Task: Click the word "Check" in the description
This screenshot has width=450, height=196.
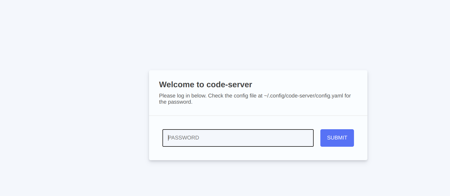Action: coord(215,96)
